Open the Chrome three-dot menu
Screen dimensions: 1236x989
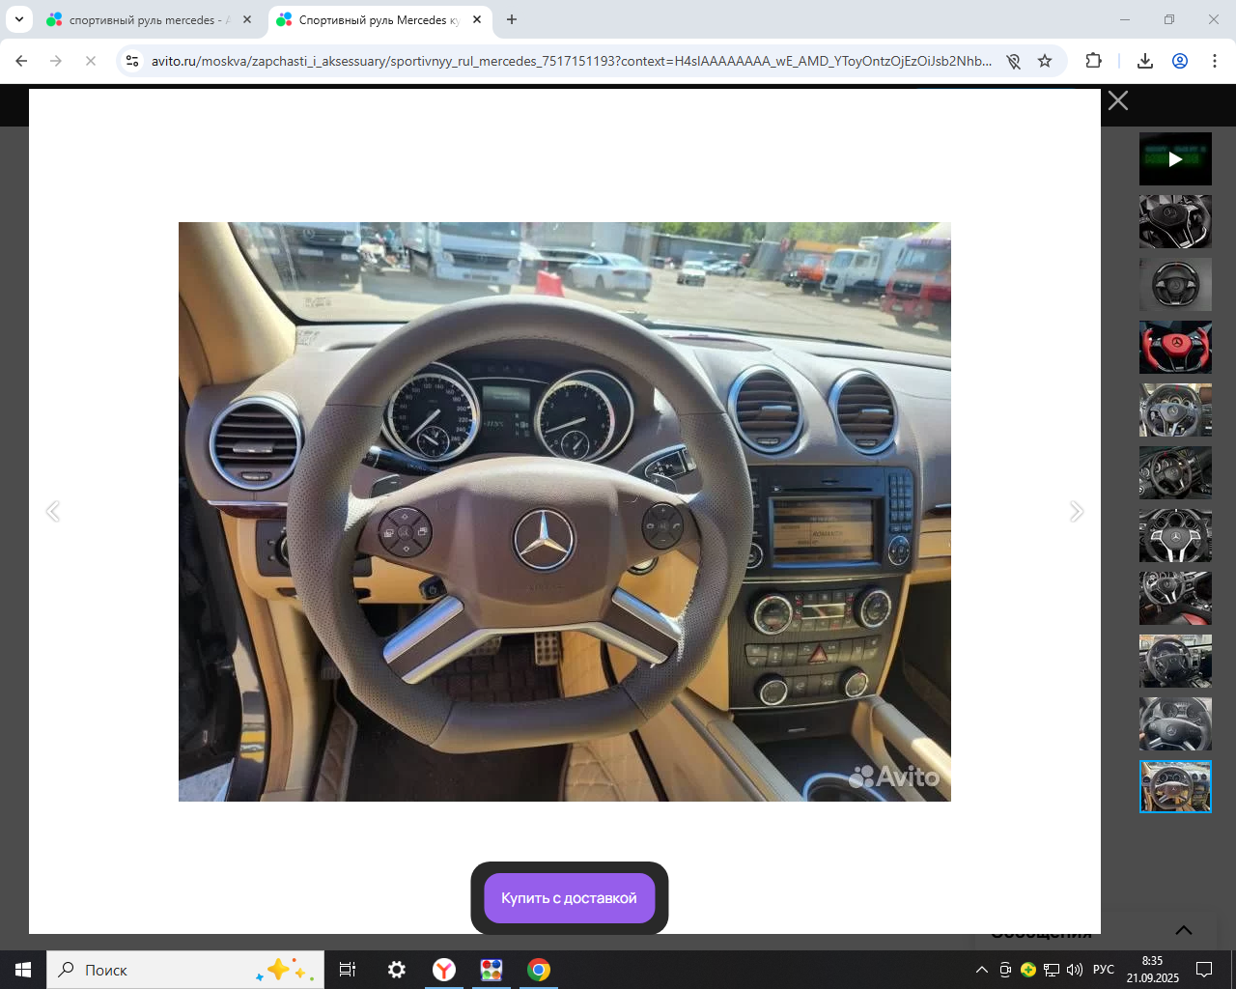(1215, 61)
